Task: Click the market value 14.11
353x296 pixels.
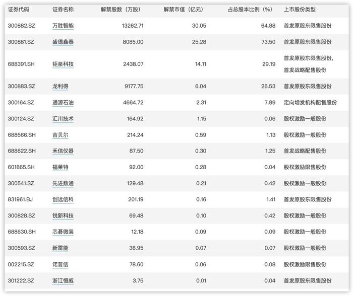Action: pyautogui.click(x=201, y=64)
